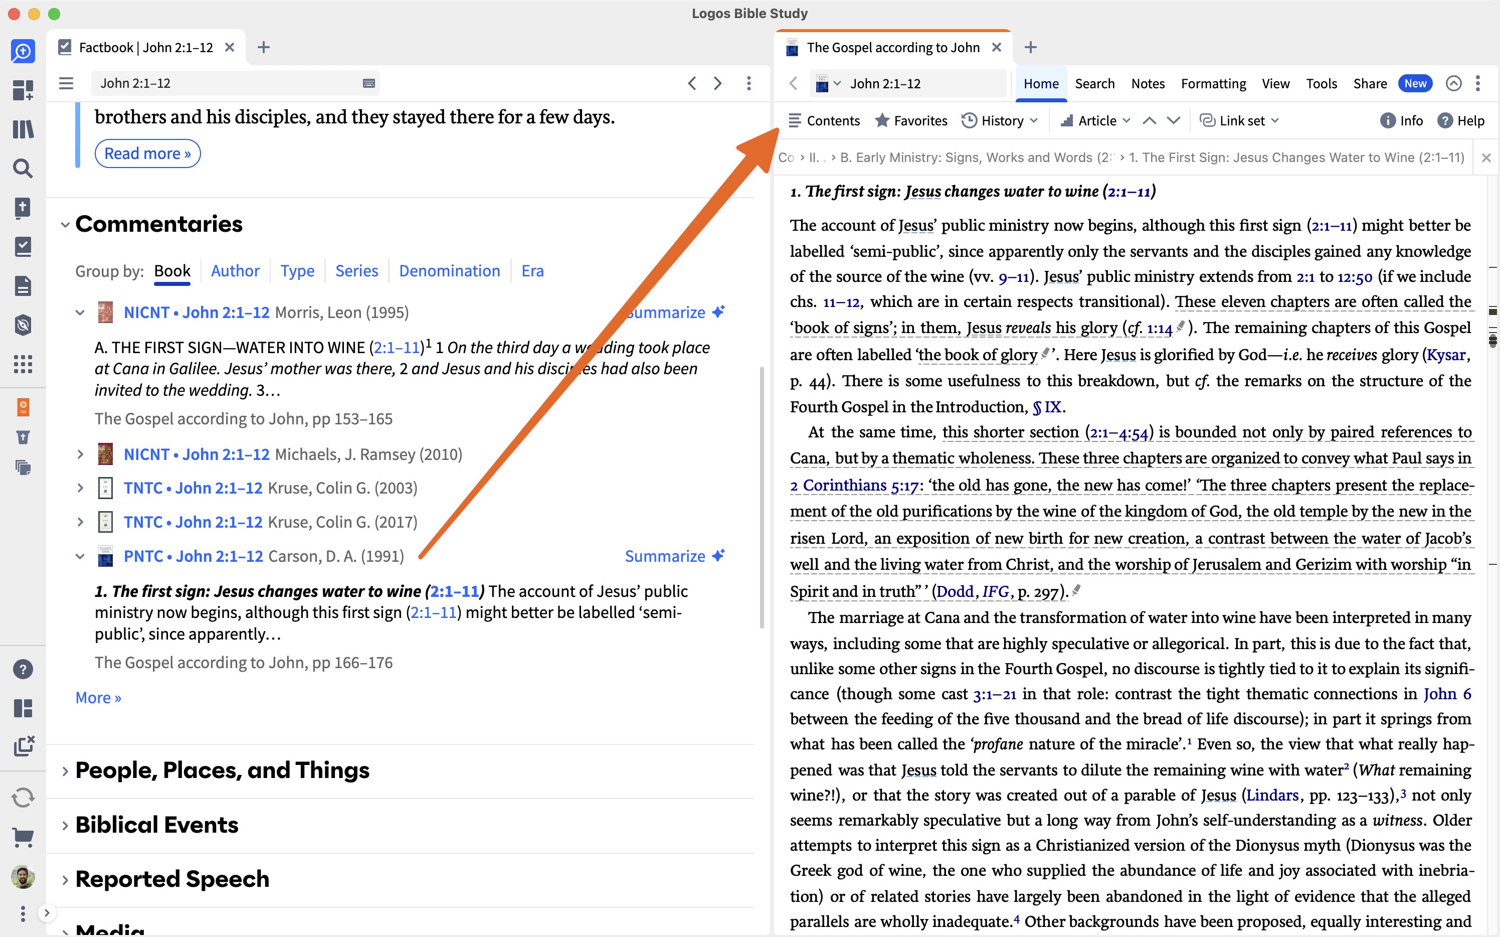1500x937 pixels.
Task: Close the breadcrumb locator bar
Action: (x=1486, y=158)
